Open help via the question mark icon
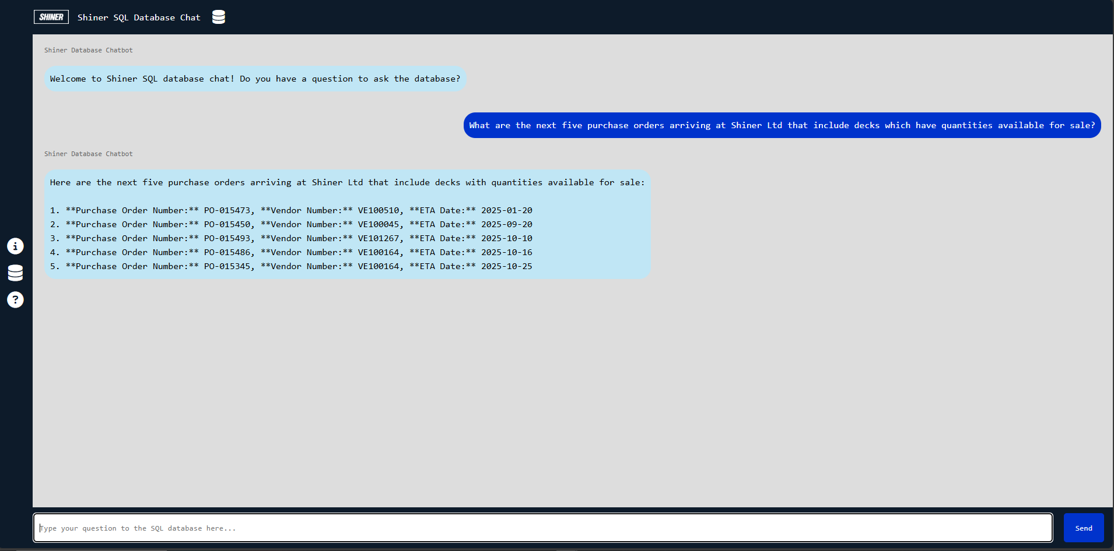The width and height of the screenshot is (1114, 551). tap(15, 299)
